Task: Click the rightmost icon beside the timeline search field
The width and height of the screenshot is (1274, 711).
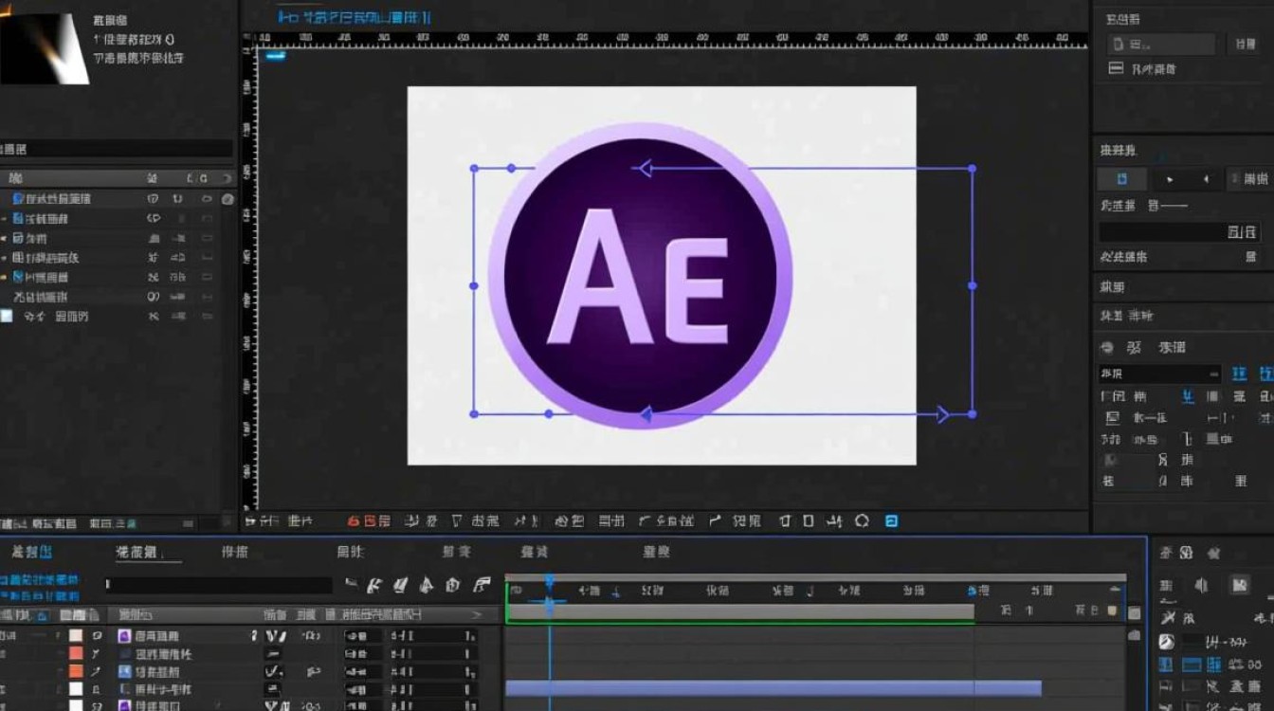Action: (x=482, y=585)
